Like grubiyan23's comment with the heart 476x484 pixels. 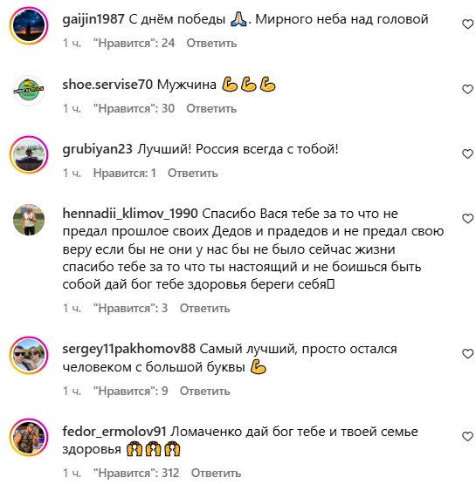[467, 153]
